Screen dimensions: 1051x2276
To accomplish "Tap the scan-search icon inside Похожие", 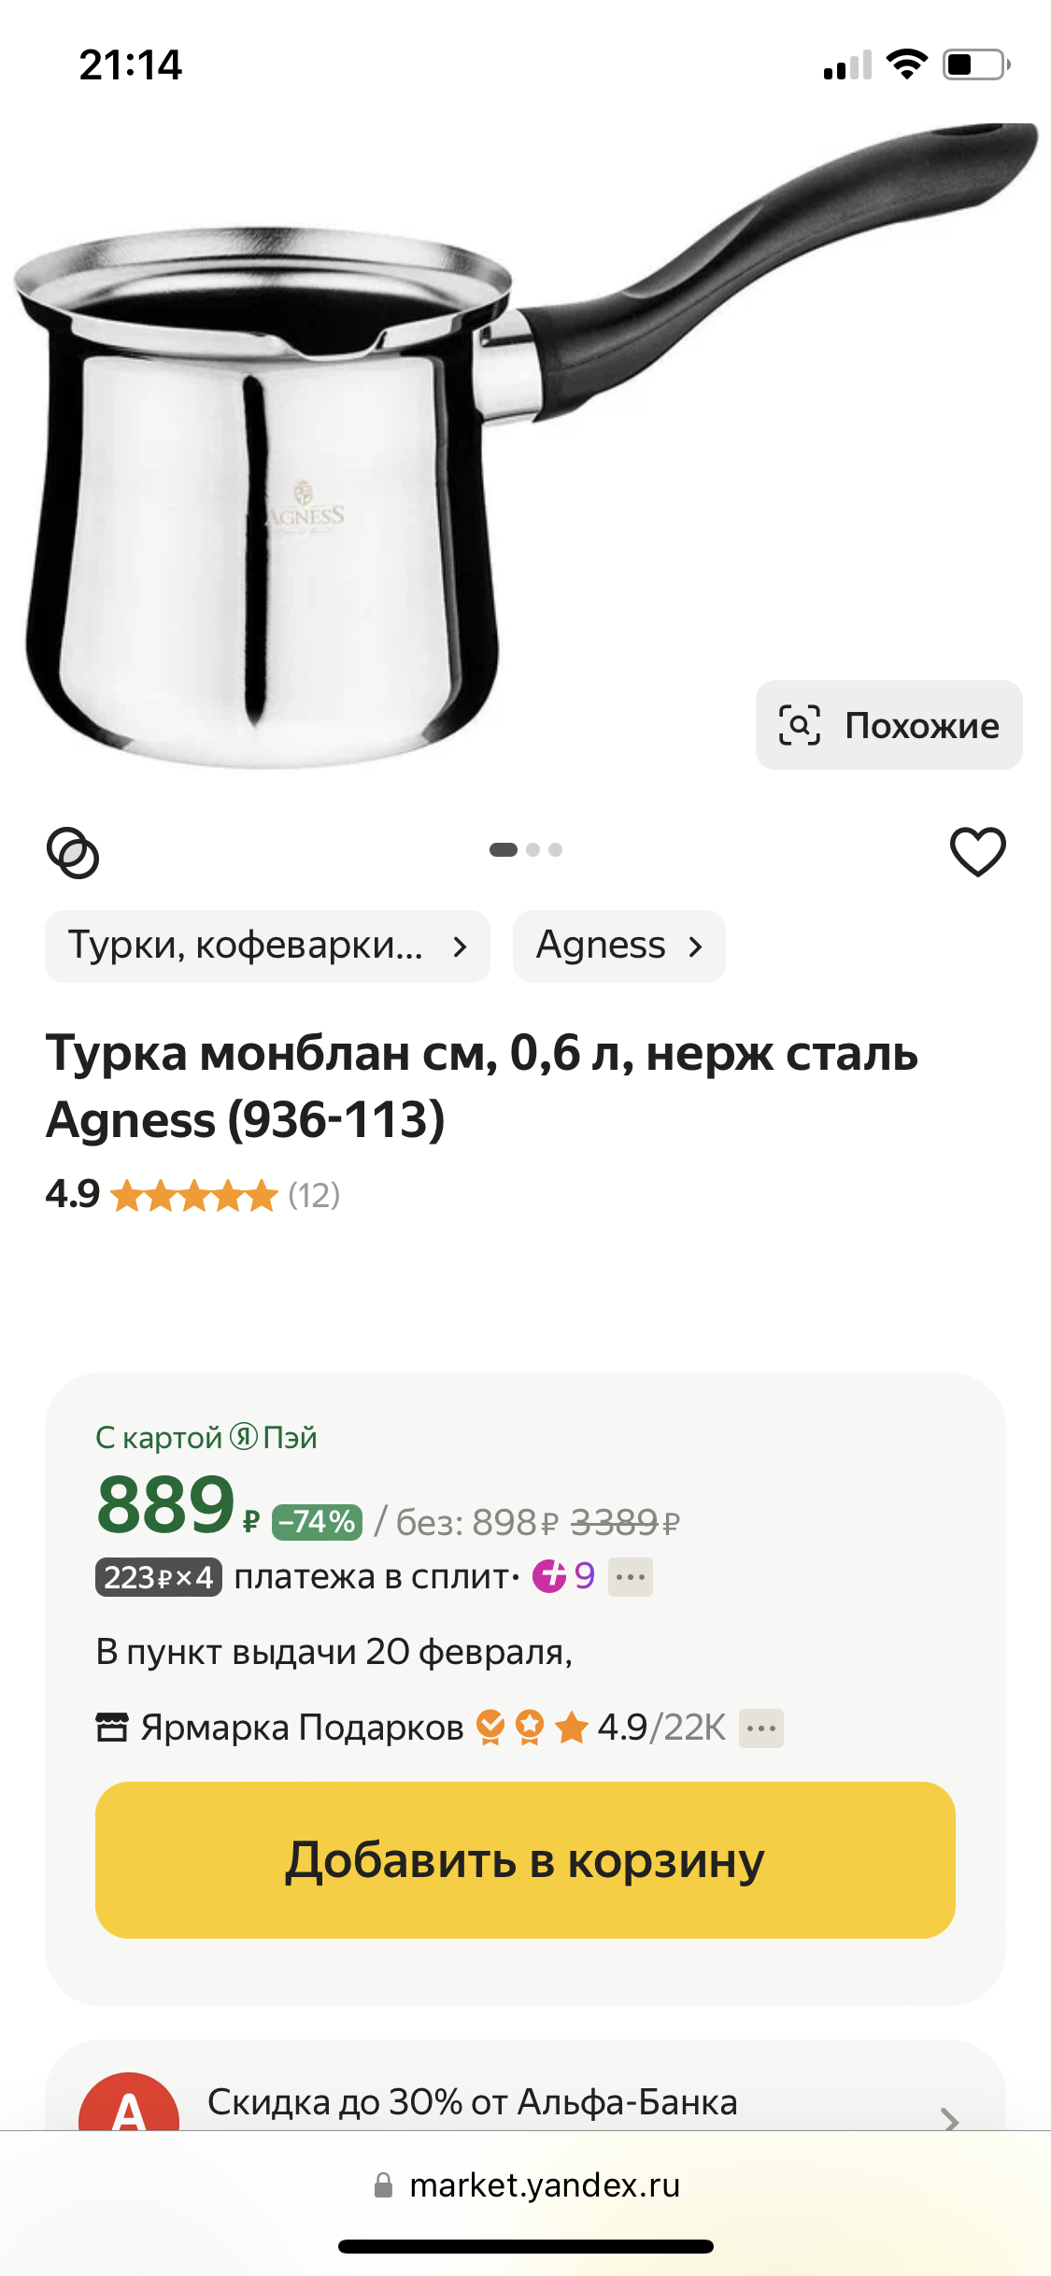I will tap(800, 725).
